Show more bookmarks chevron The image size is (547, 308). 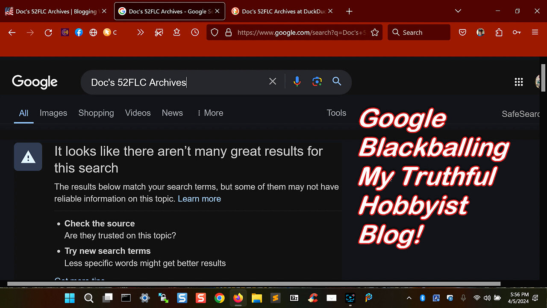[x=140, y=32]
